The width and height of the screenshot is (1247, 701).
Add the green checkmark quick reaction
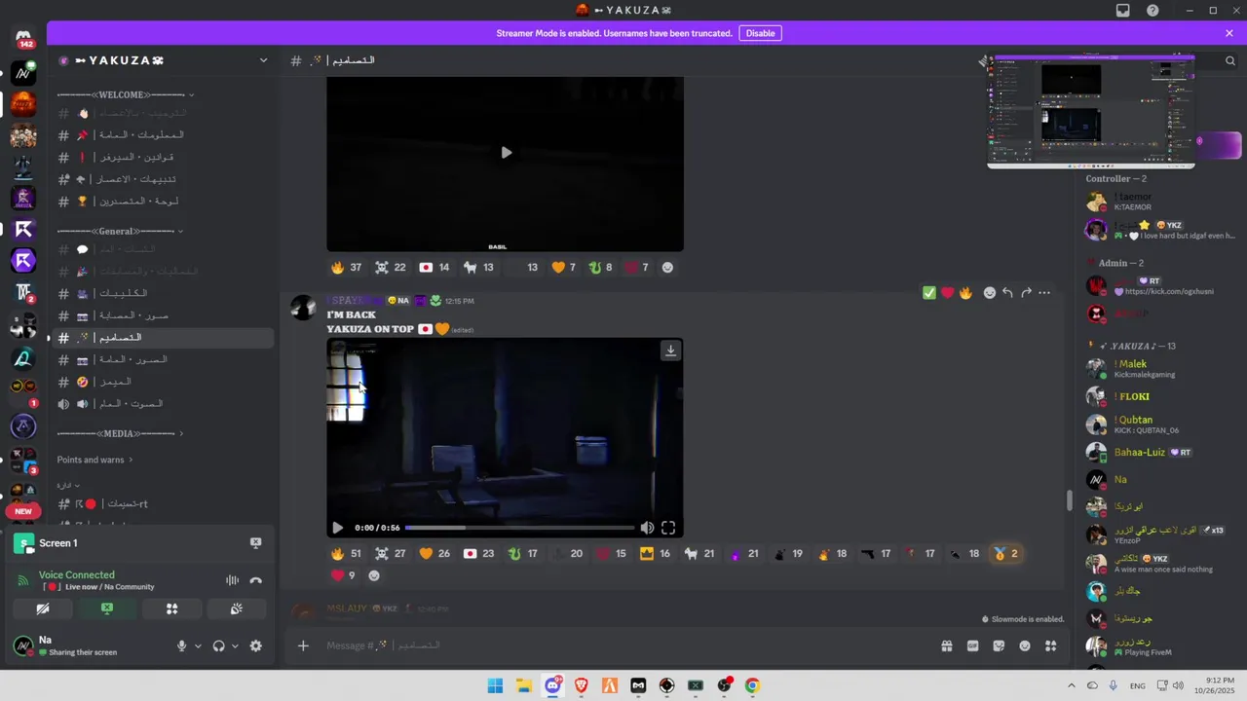[x=929, y=292]
